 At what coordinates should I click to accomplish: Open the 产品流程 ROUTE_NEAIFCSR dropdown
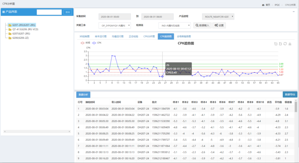(x=218, y=17)
